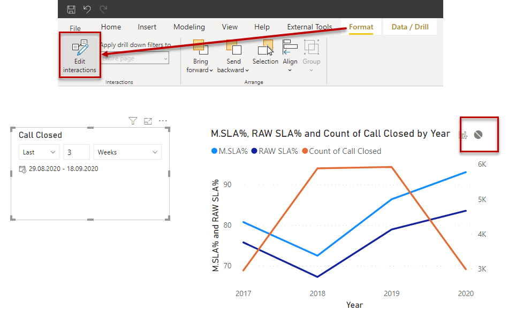The height and width of the screenshot is (326, 508).
Task: Open the Modeling tab
Action: (189, 27)
